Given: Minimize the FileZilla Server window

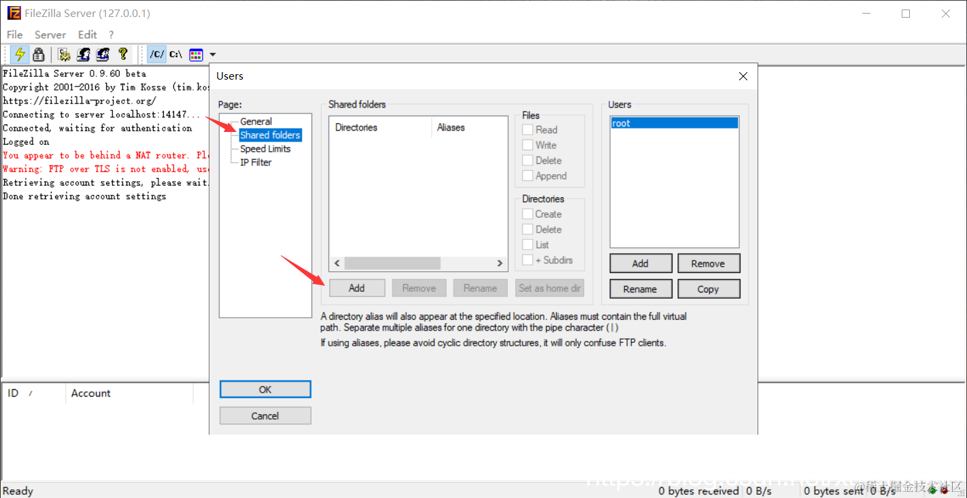Looking at the screenshot, I should [x=866, y=14].
